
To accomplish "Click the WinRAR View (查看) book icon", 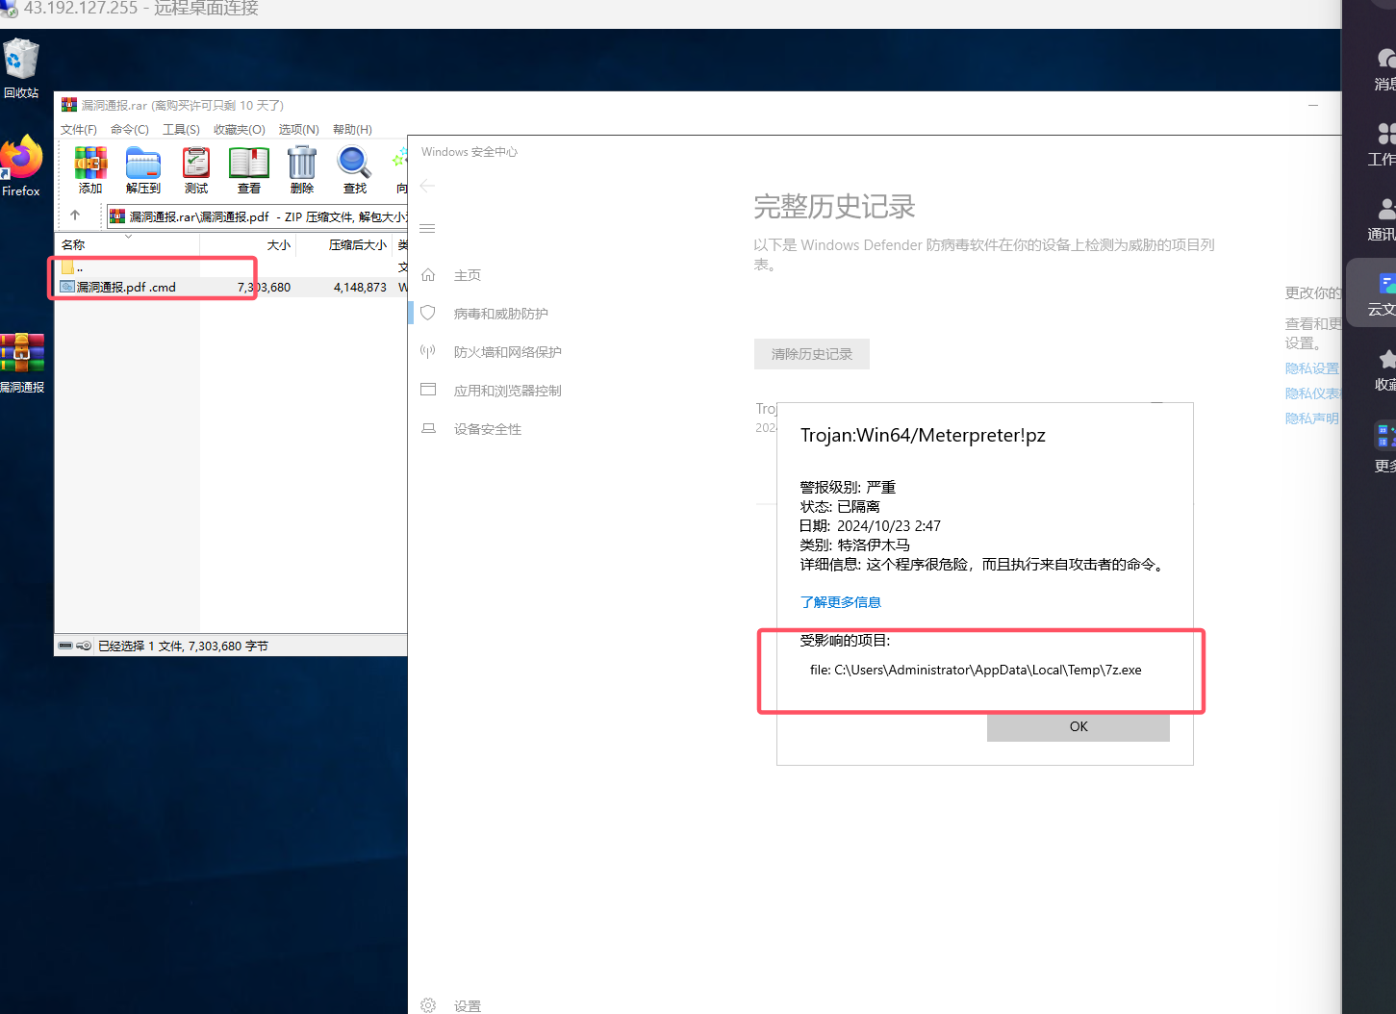I will (249, 163).
